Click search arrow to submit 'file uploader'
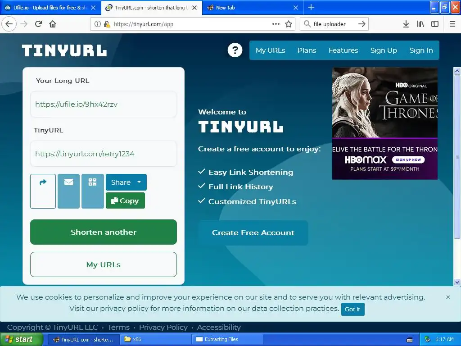The width and height of the screenshot is (461, 346). click(x=362, y=24)
